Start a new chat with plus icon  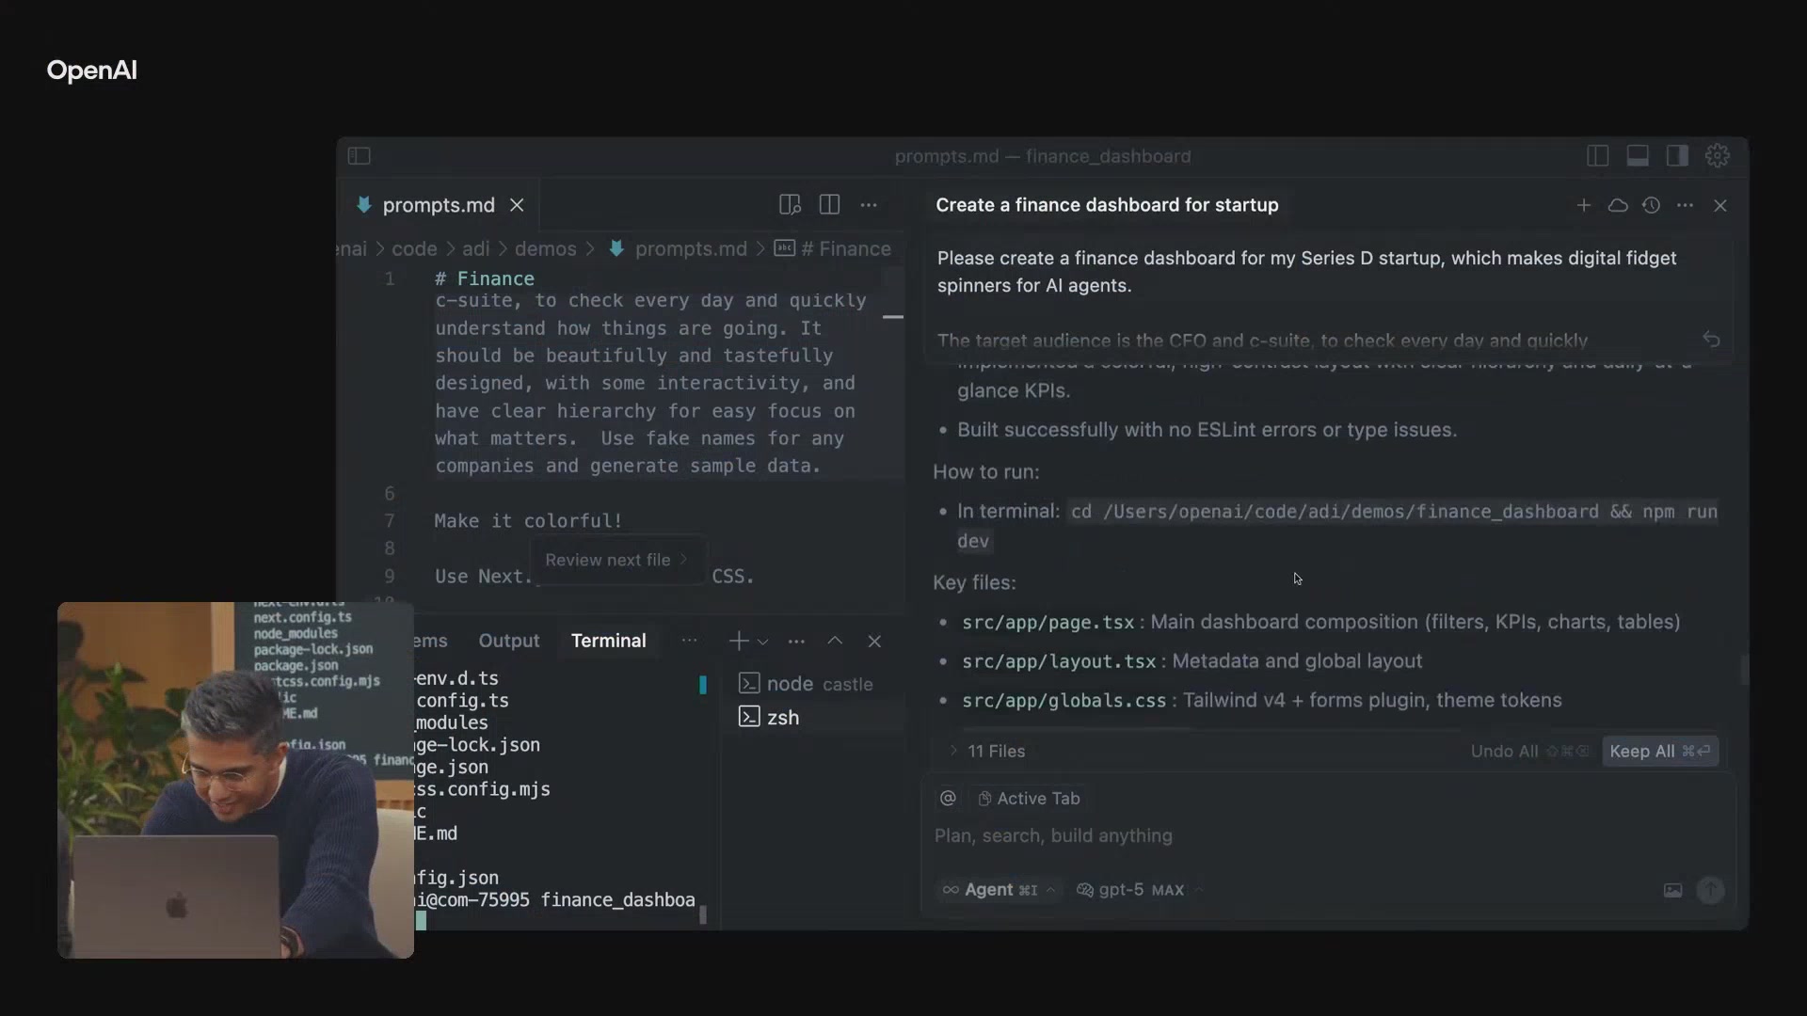[1584, 205]
